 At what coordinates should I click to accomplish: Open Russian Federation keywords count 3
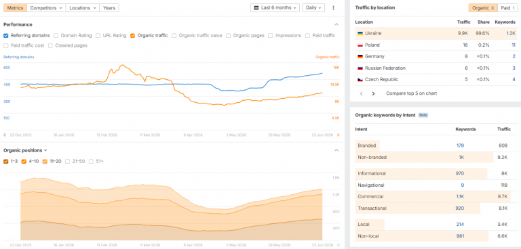(514, 68)
